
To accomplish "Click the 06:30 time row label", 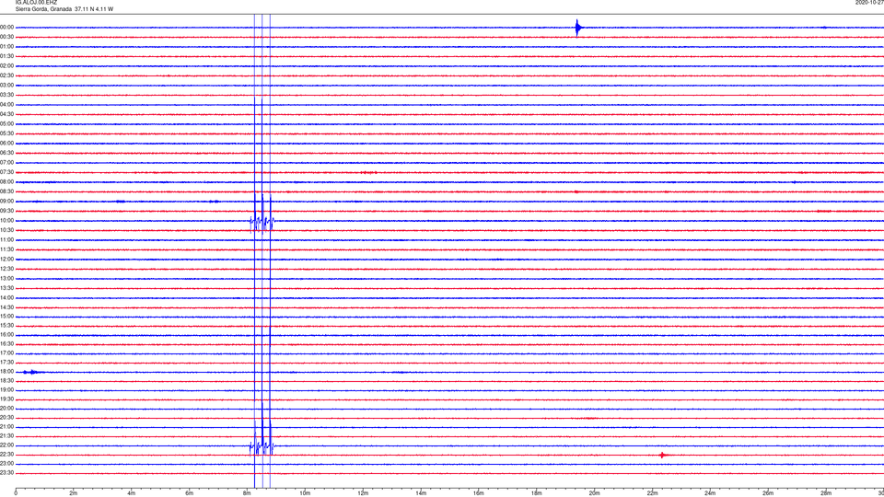I will 7,153.
